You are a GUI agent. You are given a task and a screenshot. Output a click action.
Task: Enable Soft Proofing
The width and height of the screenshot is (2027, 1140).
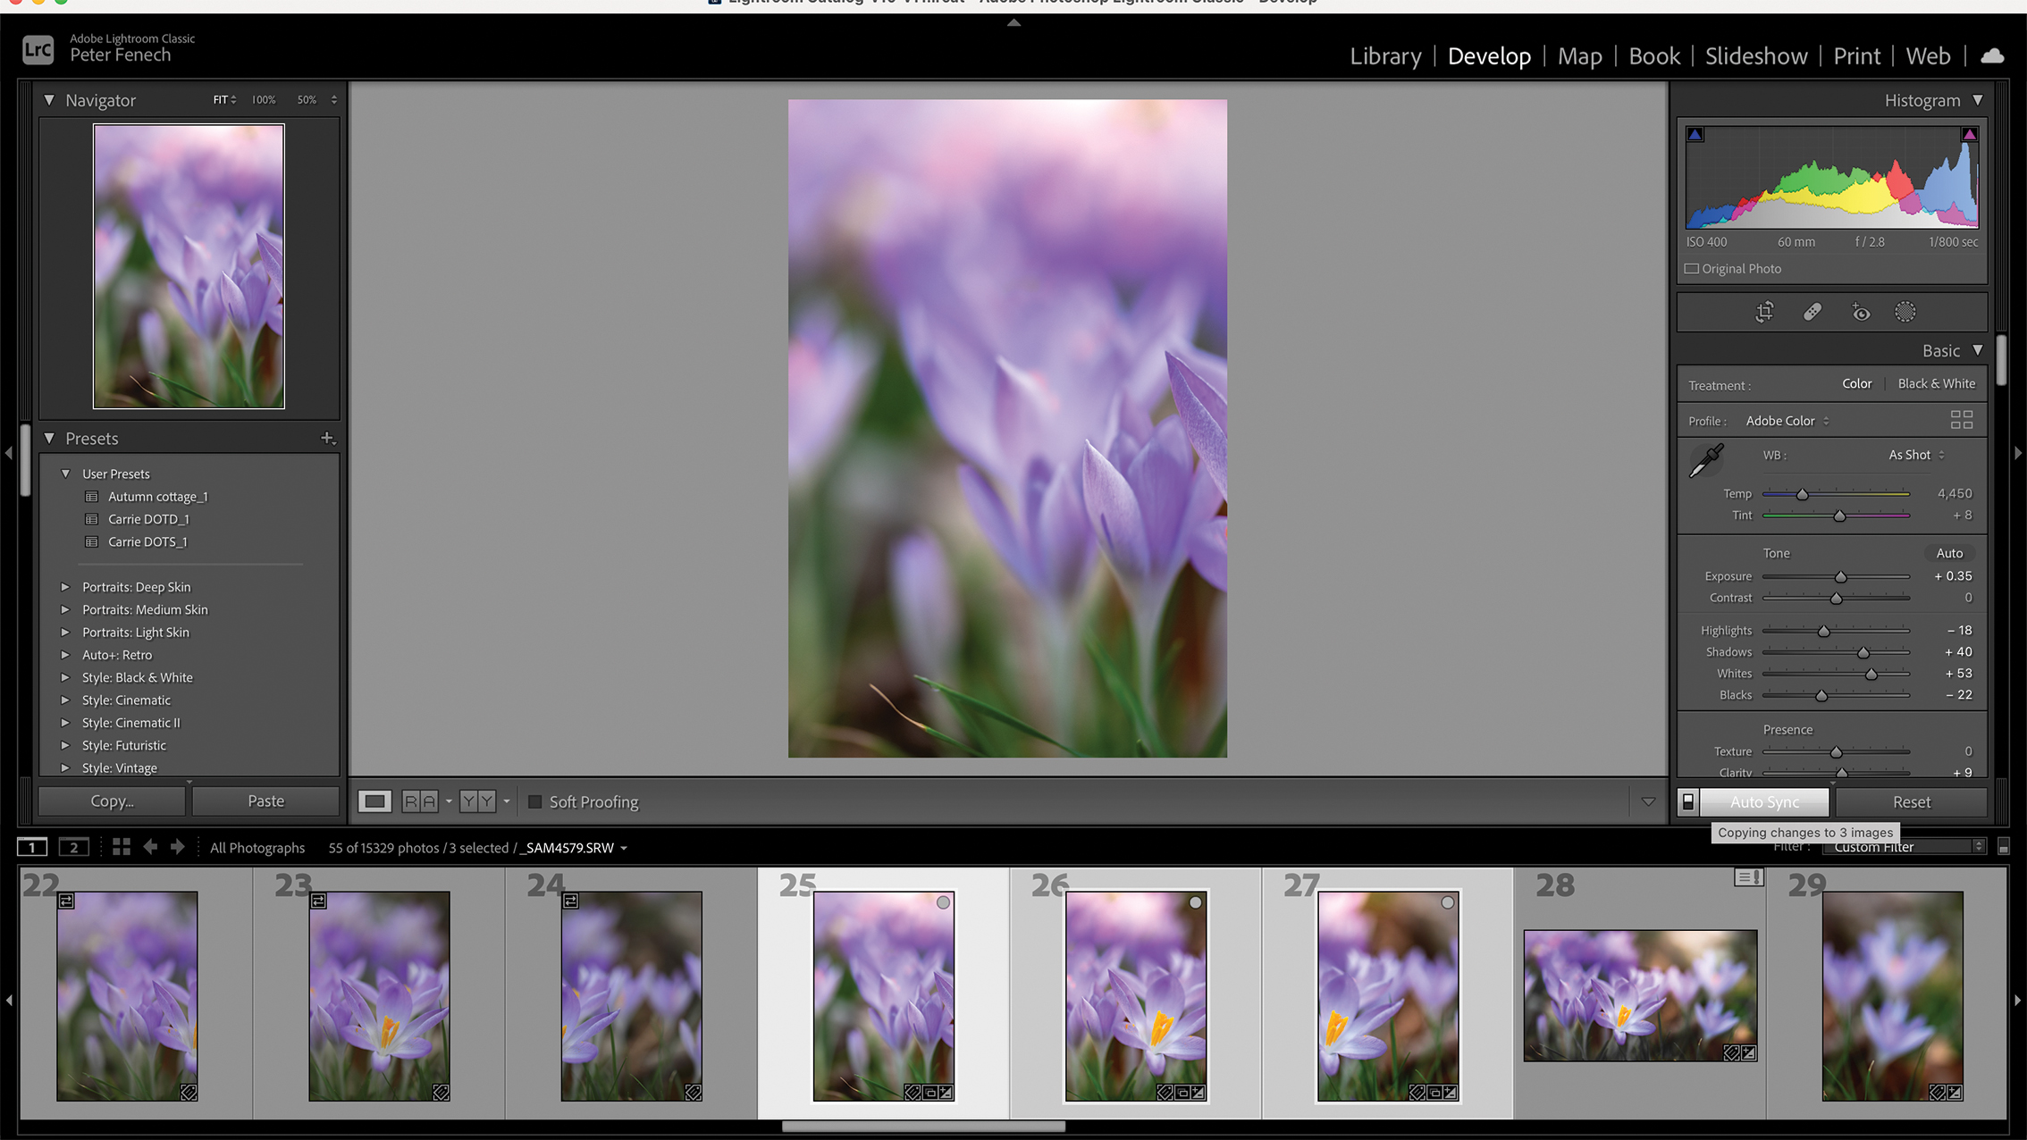pos(535,801)
